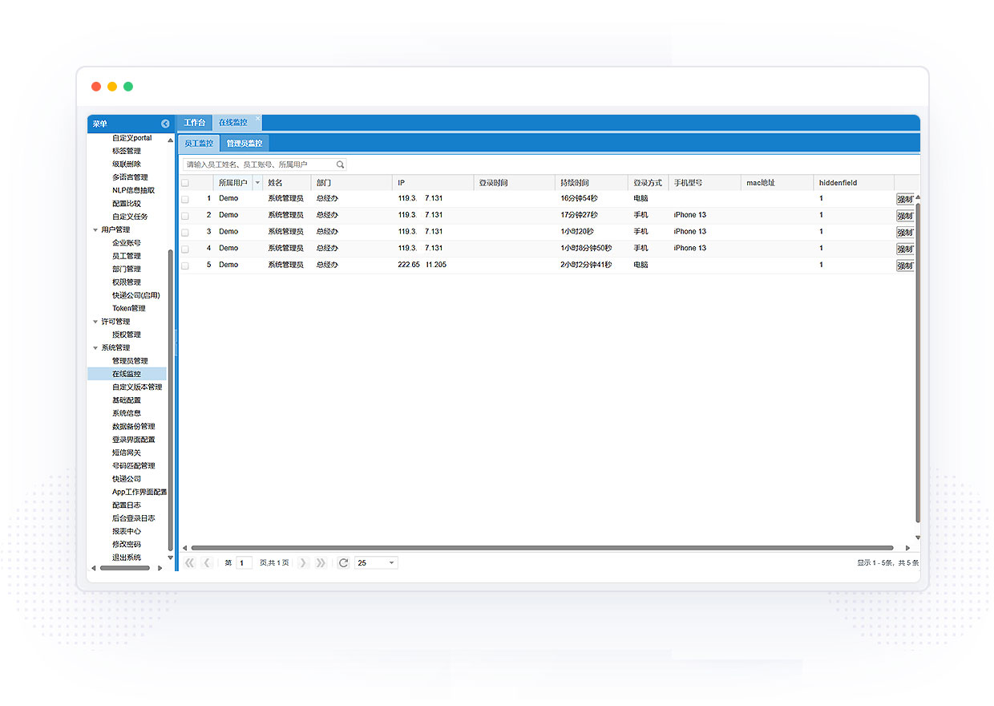Select the 员工监控 sub-tab

tap(199, 144)
